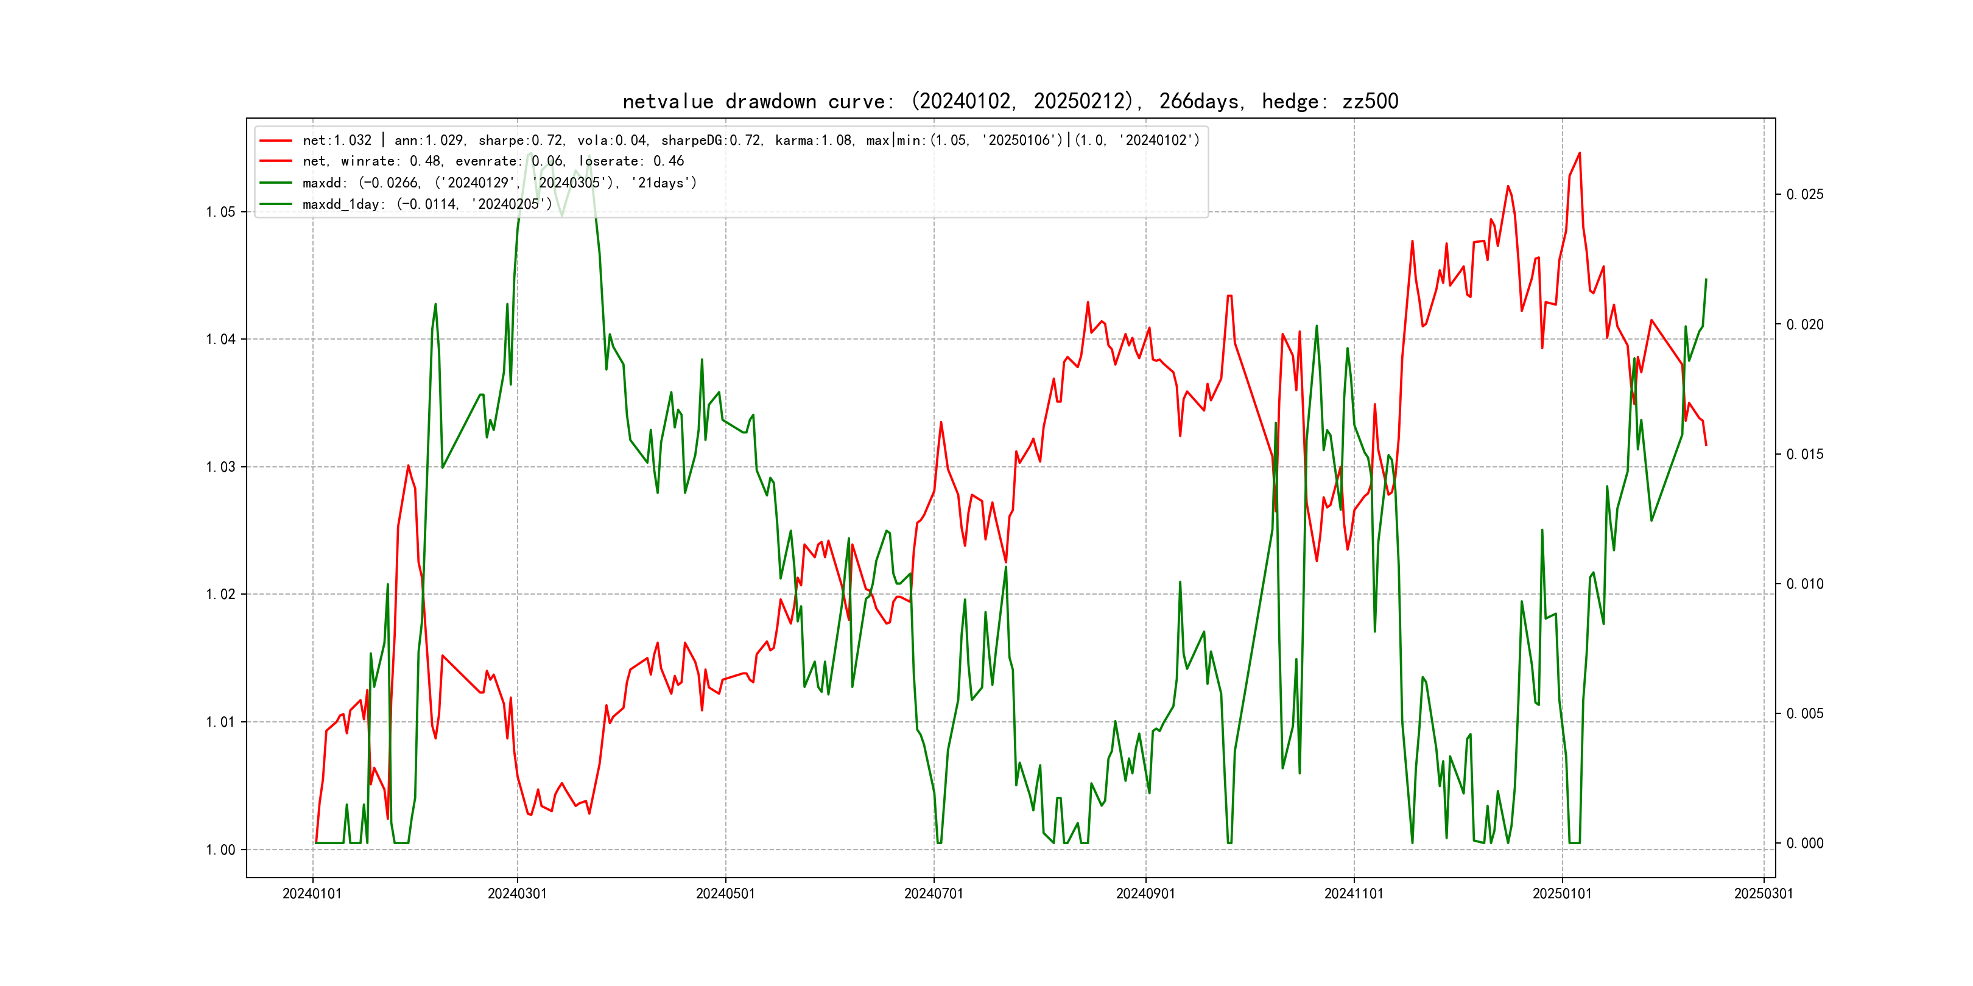Click the red swatch beside the 'winrate' legend entry
Viewport: 1973px width, 986px height.
tap(276, 161)
